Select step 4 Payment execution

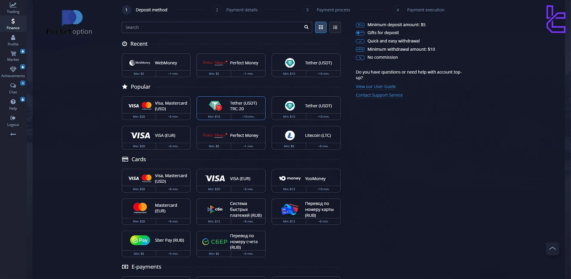pos(419,10)
